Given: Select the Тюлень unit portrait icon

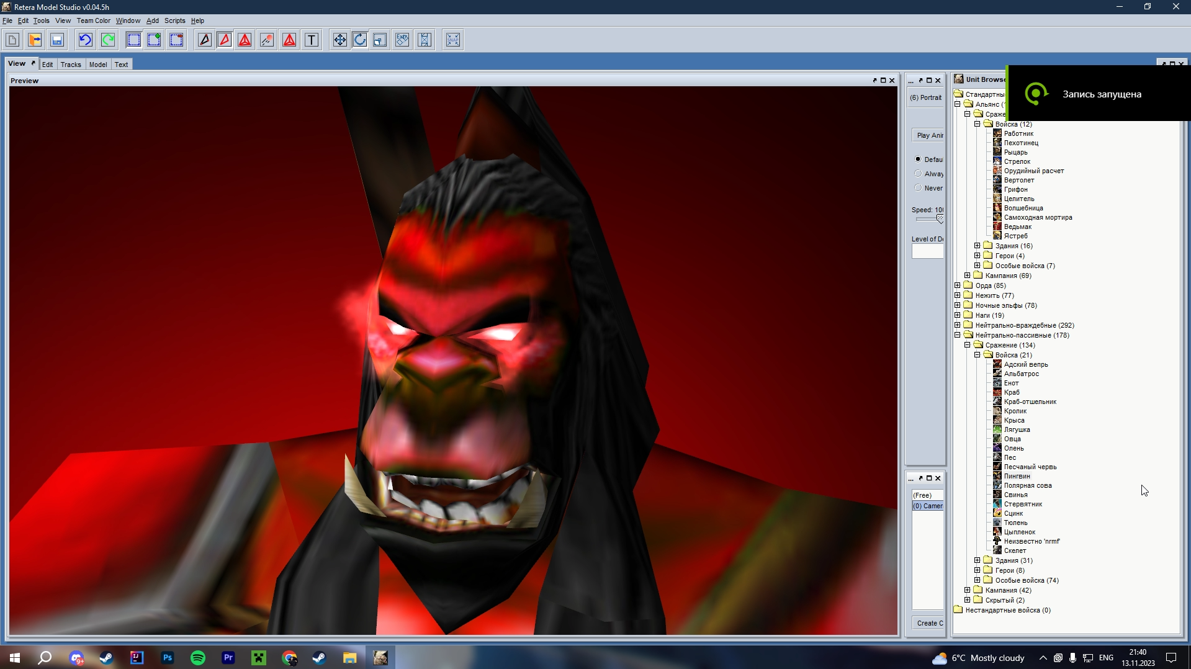Looking at the screenshot, I should 997,523.
